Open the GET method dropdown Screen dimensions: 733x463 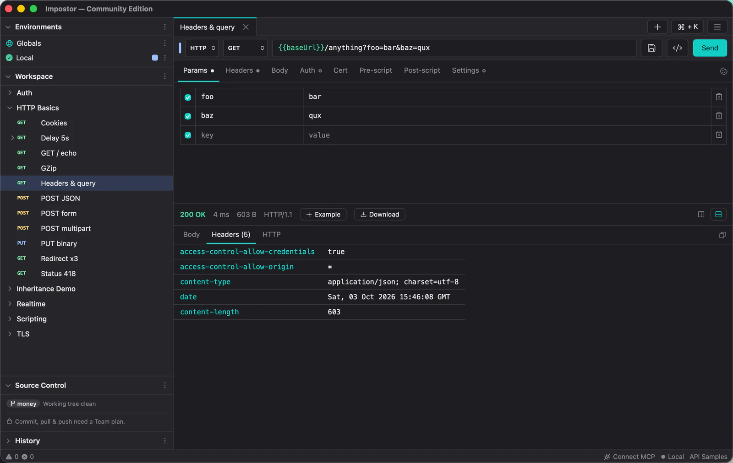(x=246, y=48)
